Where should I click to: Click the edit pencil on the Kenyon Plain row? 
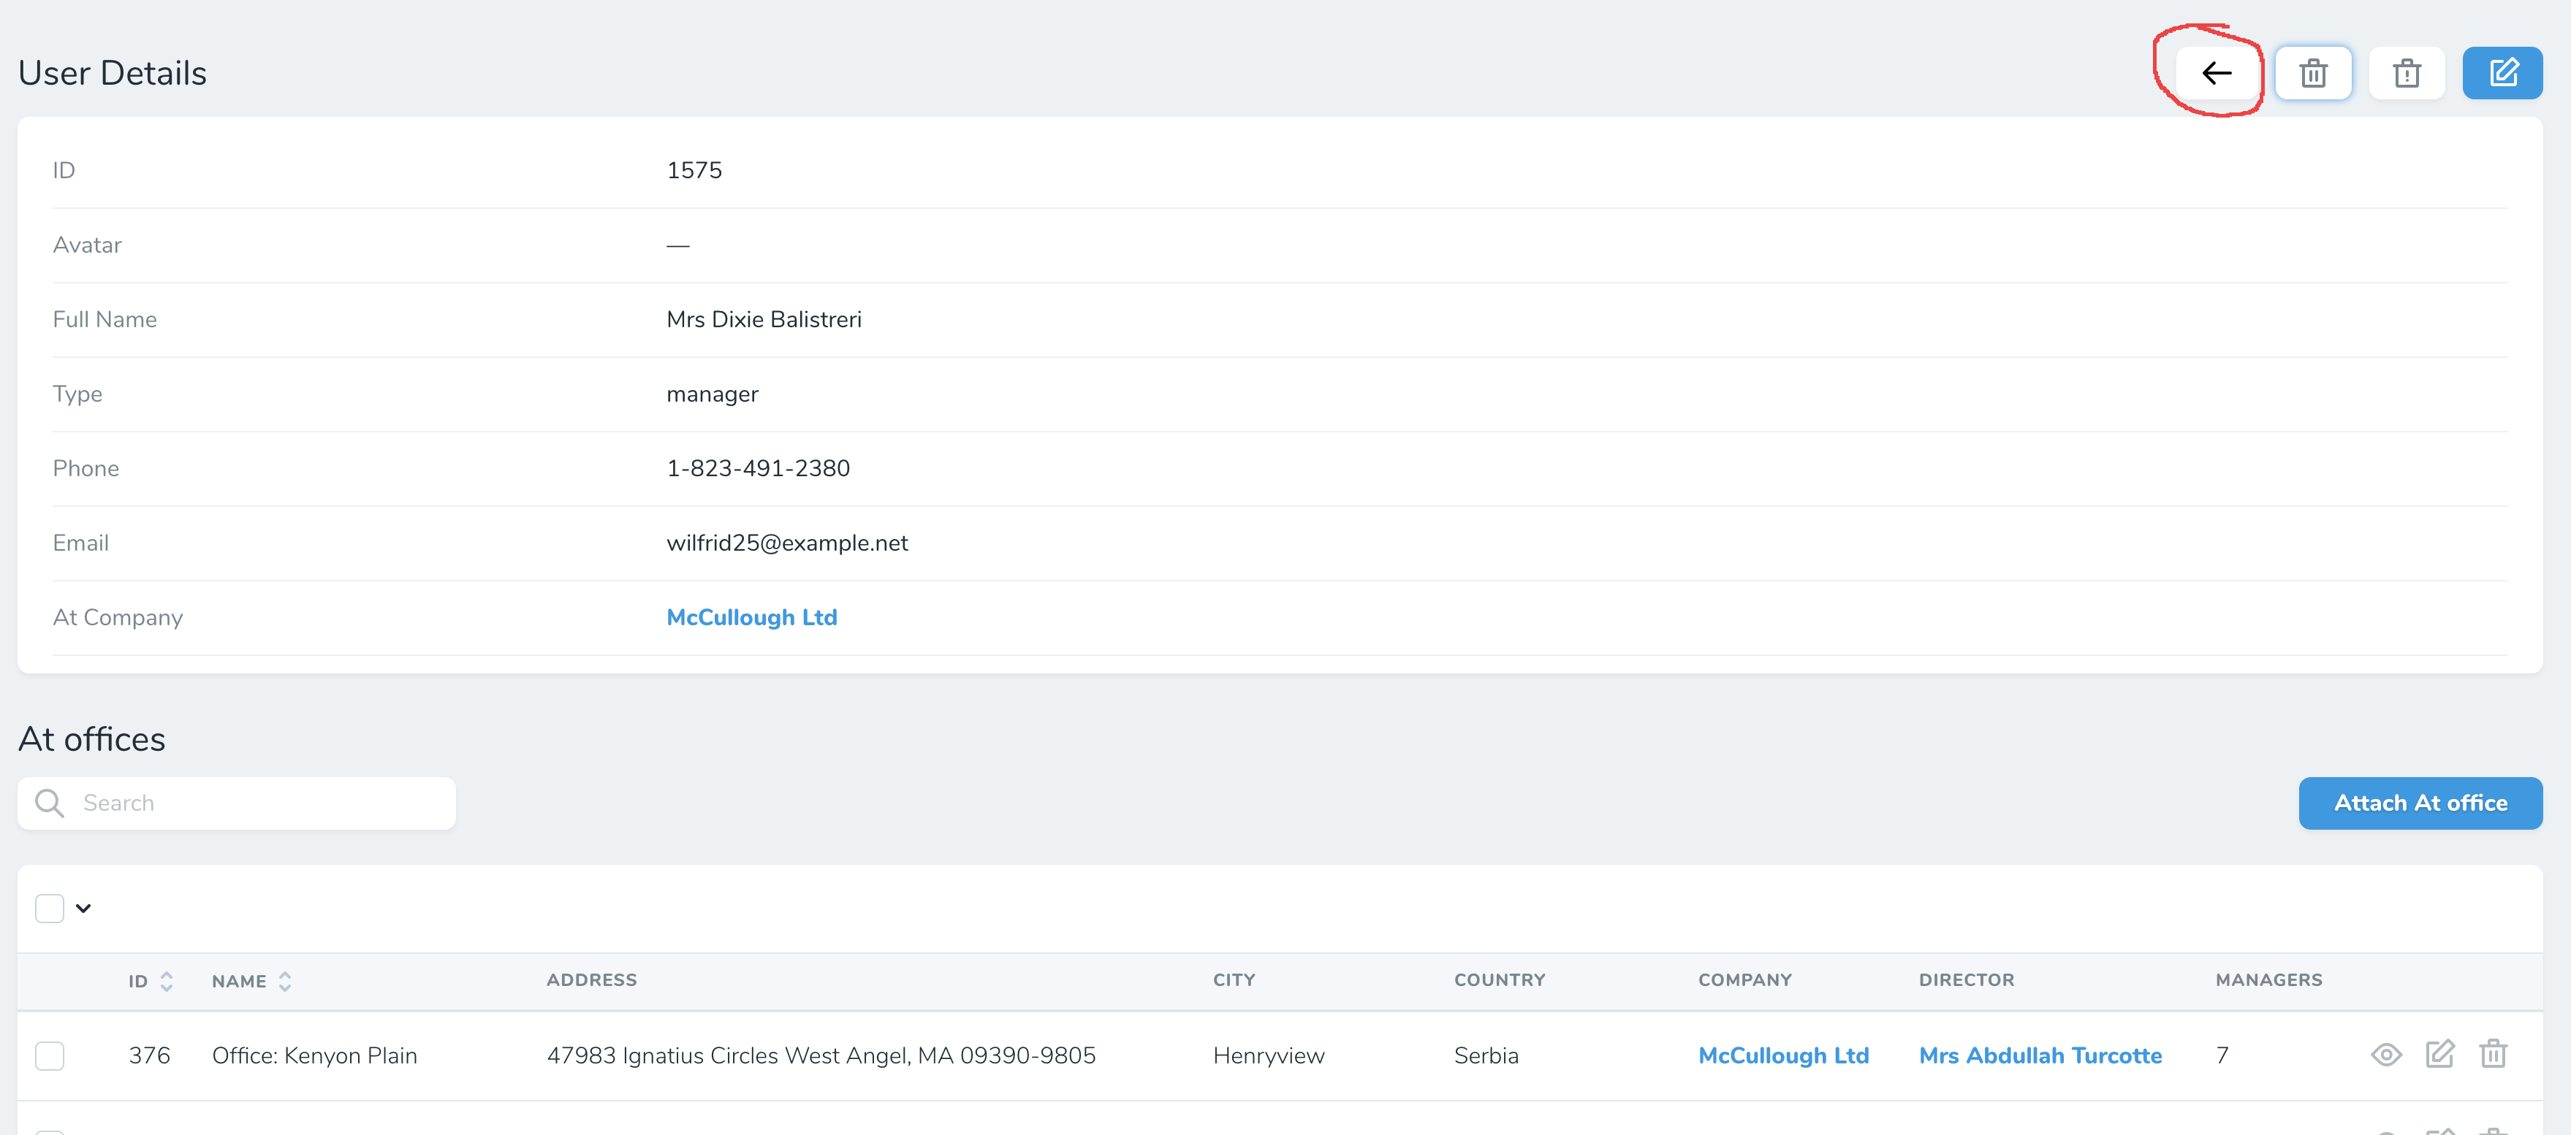[2439, 1054]
